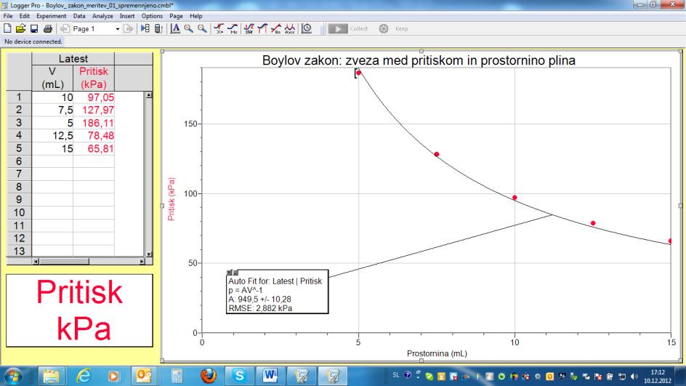Print using the printer toolbar icon
This screenshot has width=686, height=386.
click(x=48, y=28)
